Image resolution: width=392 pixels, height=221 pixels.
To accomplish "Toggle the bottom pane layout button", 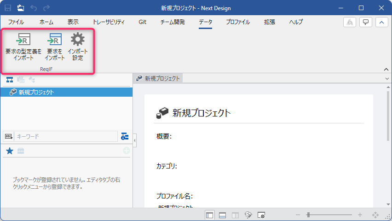I will (222, 215).
